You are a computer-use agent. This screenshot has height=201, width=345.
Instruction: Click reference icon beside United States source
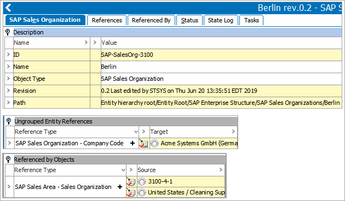point(131,192)
